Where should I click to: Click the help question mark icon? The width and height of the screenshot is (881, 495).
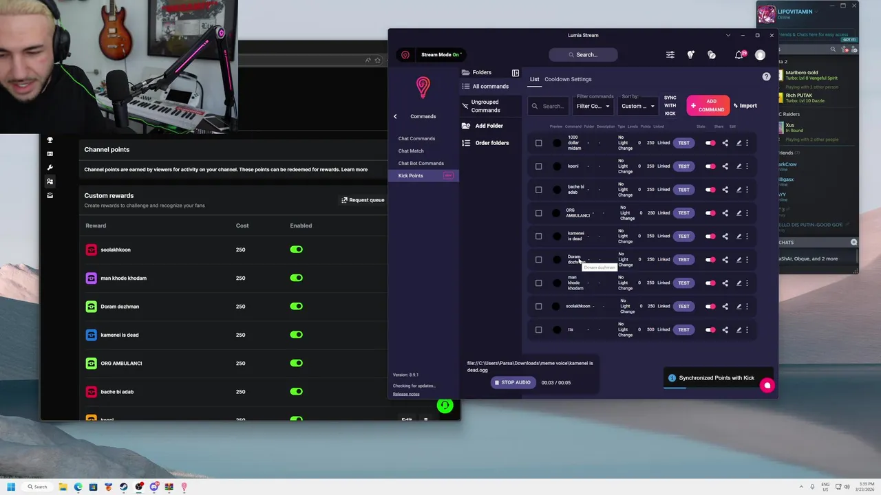click(x=766, y=77)
